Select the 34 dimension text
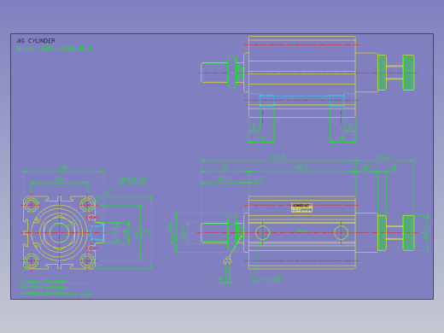The width and height of the screenshot is (444, 333). [x=225, y=167]
